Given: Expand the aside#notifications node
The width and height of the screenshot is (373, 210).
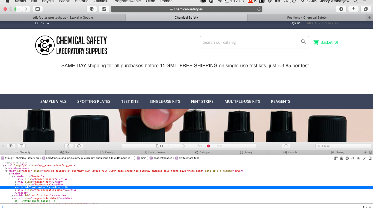Looking at the screenshot, I should point(13,196).
